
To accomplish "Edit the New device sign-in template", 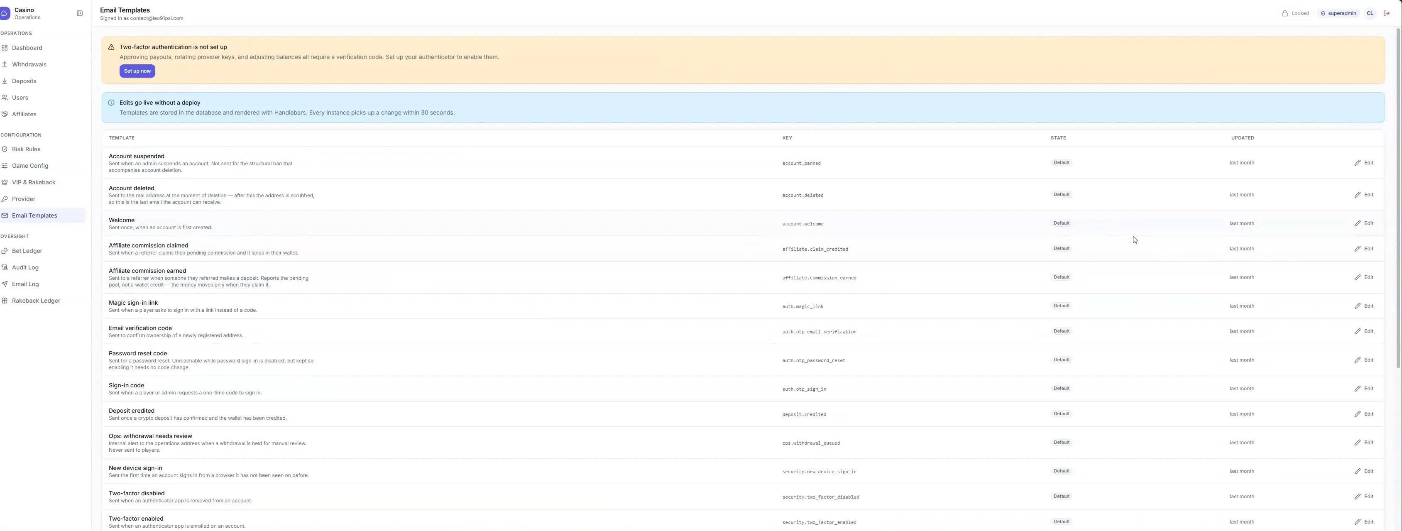I will pos(1364,471).
